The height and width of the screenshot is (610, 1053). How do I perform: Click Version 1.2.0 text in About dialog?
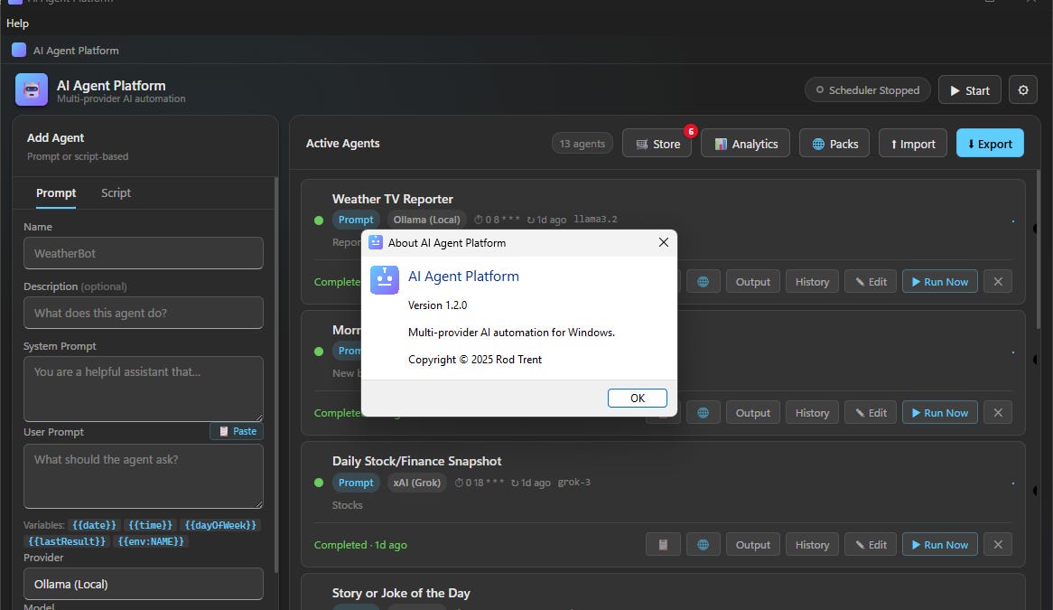[x=437, y=305]
